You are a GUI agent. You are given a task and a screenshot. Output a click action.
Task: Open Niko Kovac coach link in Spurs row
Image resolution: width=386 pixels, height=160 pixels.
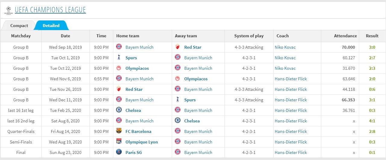coord(285,58)
